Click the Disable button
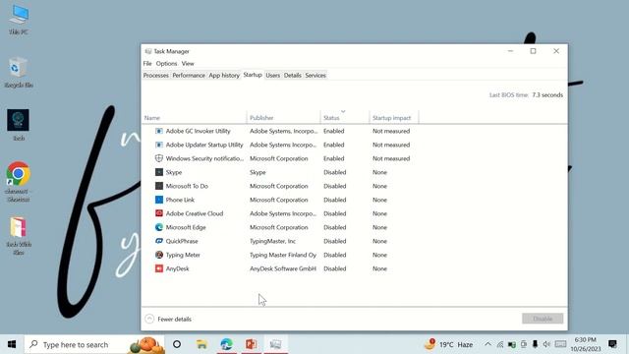Viewport: 629px width, 354px height. tap(543, 319)
